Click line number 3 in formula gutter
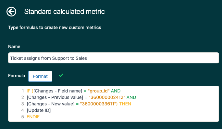Image resolution: width=222 pixels, height=129 pixels. (x=23, y=104)
